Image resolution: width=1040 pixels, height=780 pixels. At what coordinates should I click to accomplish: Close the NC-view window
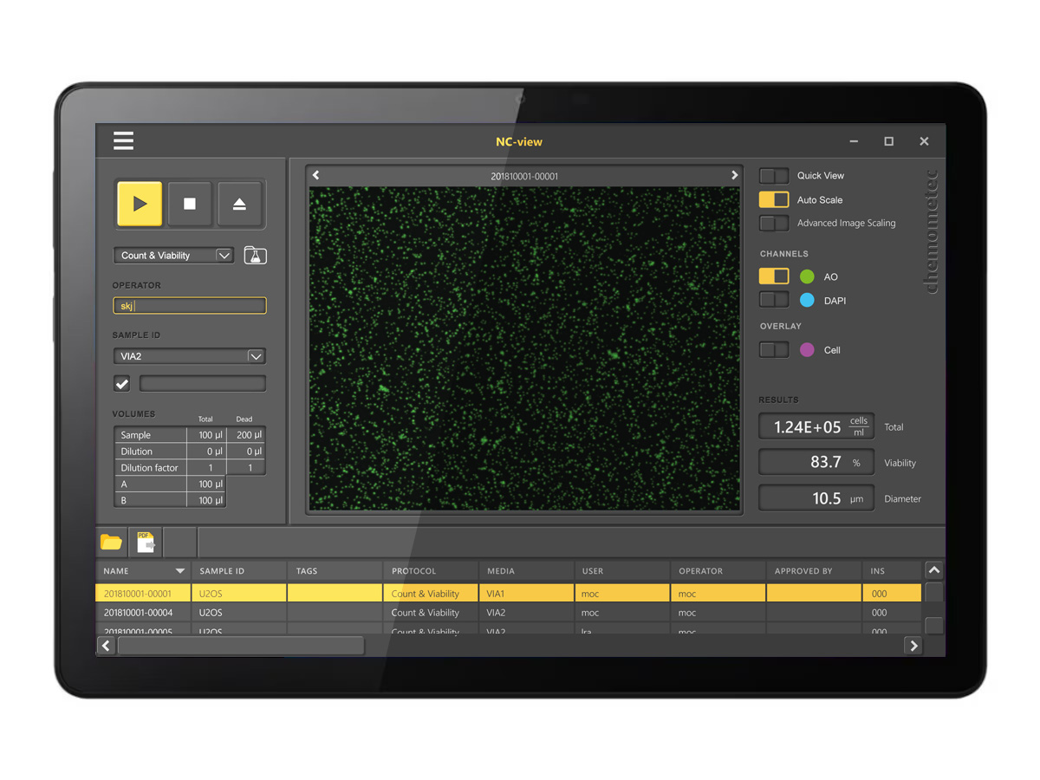(x=924, y=141)
